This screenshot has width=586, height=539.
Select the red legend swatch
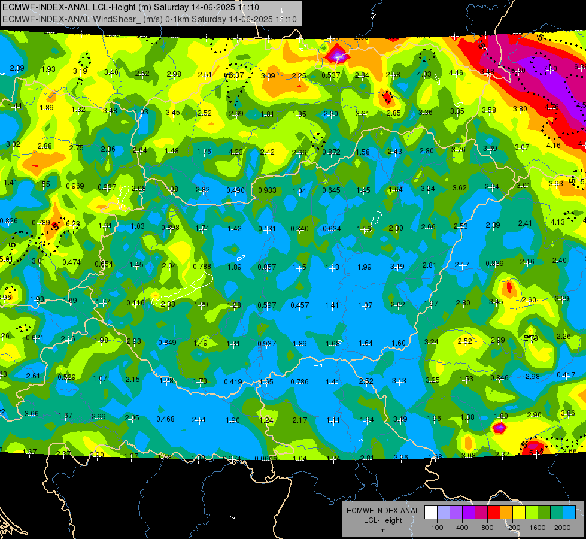point(494,513)
